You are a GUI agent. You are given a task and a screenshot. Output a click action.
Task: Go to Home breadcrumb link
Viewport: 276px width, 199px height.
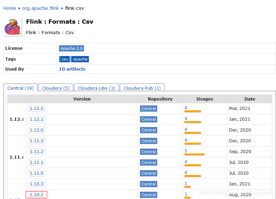(10, 8)
